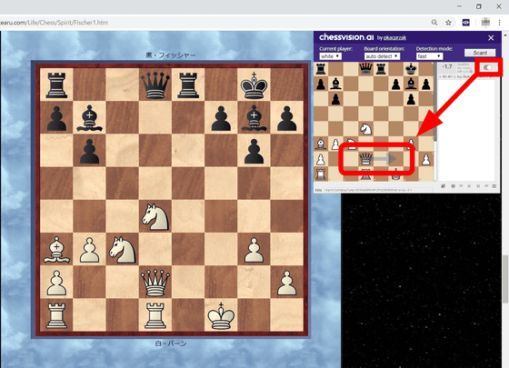Click the black king on the chessvision mini board
Screen dimensions: 509x368
[x=411, y=69]
